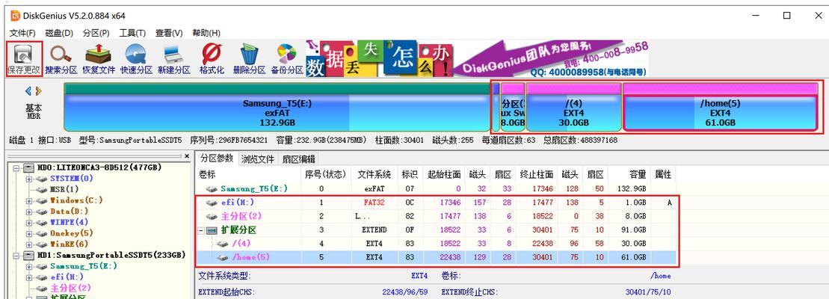Select 主分区(2) in the left tree
829x299 pixels.
71,289
